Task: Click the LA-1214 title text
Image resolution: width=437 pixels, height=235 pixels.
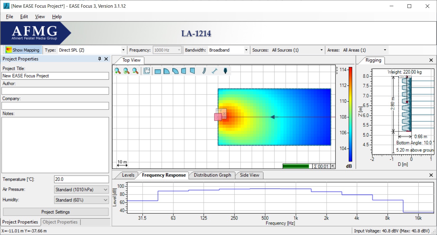Action: (x=196, y=33)
